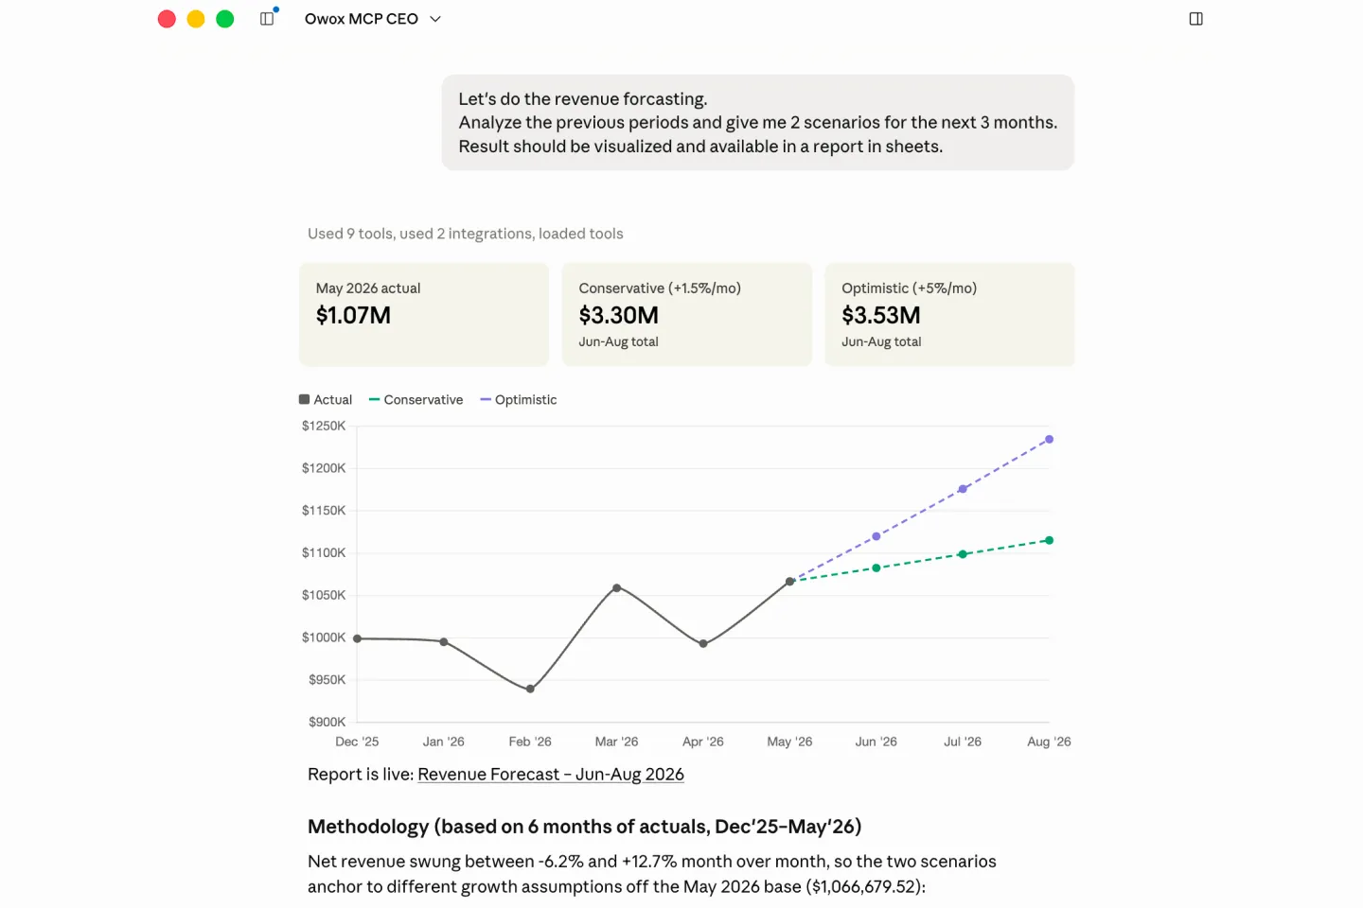The width and height of the screenshot is (1363, 908).
Task: Click the 'Jun-Aug total' text under $3.53M
Action: tap(881, 342)
